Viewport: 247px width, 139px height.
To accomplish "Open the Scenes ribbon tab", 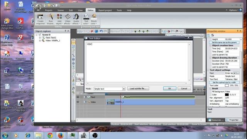I will pyautogui.click(x=61, y=10).
